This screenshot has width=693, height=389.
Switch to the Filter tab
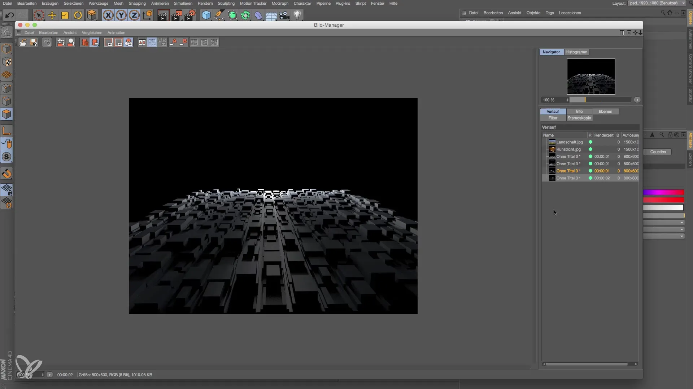click(553, 118)
